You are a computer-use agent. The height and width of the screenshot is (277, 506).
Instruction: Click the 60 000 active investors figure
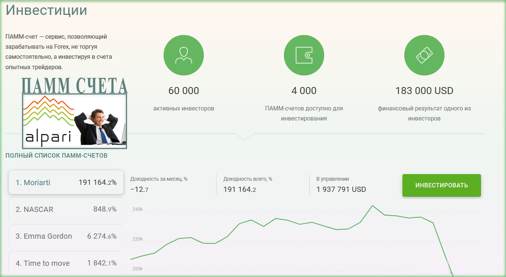point(183,91)
